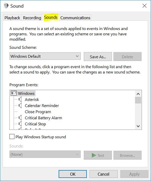Click the Windows program events group icon
Screen dimensions: 151x181
pyautogui.click(x=14, y=94)
